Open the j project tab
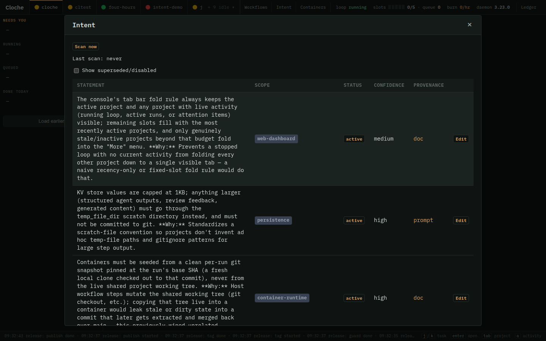Viewport: 546px width, 341px height. [198, 7]
